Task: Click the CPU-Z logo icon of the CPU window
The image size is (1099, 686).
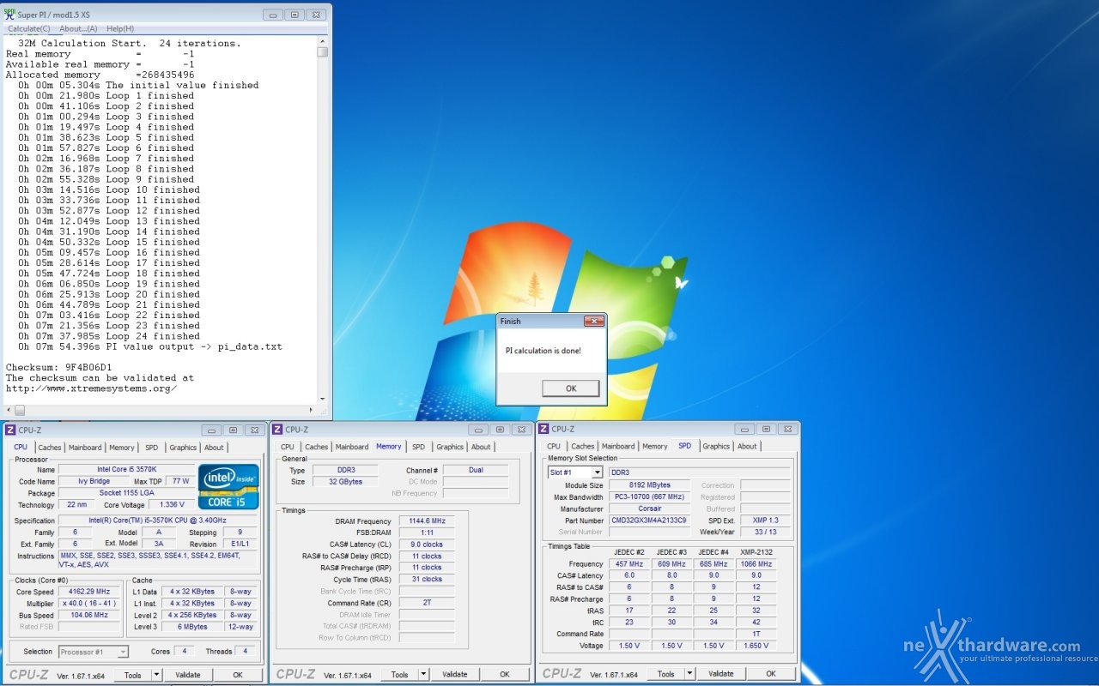Action: coord(10,430)
